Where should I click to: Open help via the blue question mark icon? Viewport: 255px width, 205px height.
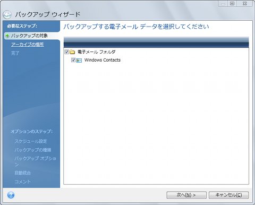point(11,195)
